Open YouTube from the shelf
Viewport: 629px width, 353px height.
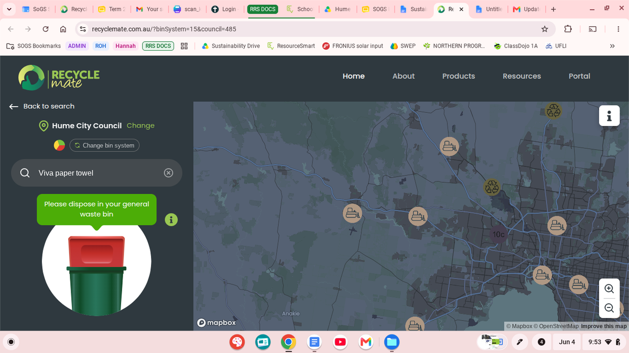(340, 342)
